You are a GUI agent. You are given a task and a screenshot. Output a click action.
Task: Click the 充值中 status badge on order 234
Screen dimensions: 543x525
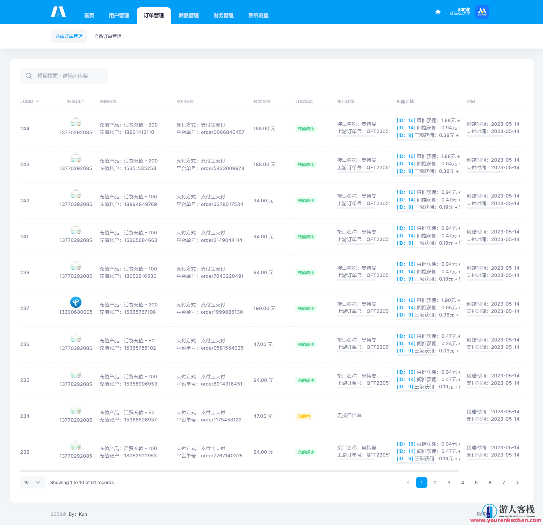pyautogui.click(x=304, y=416)
